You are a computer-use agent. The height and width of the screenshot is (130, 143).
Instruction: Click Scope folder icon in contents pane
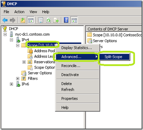click(x=90, y=35)
